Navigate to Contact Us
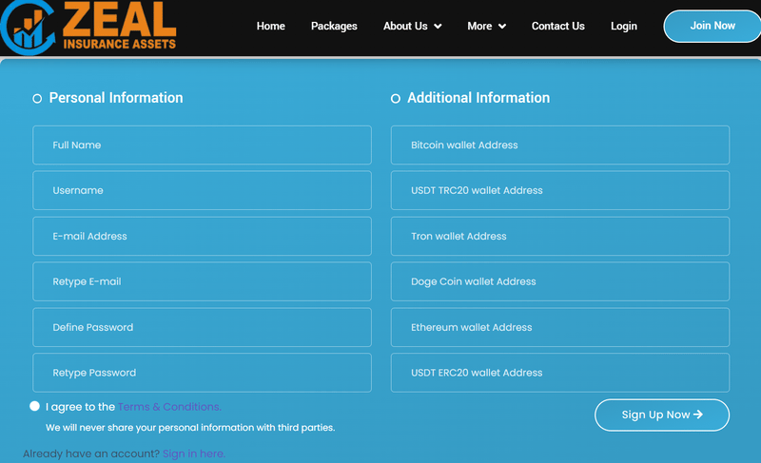Screen dimensions: 761x463 558,27
